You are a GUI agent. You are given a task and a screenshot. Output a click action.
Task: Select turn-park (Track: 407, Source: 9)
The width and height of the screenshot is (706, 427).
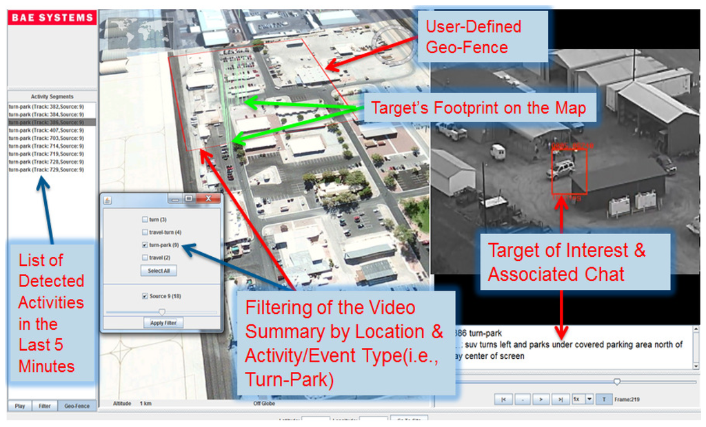click(52, 130)
